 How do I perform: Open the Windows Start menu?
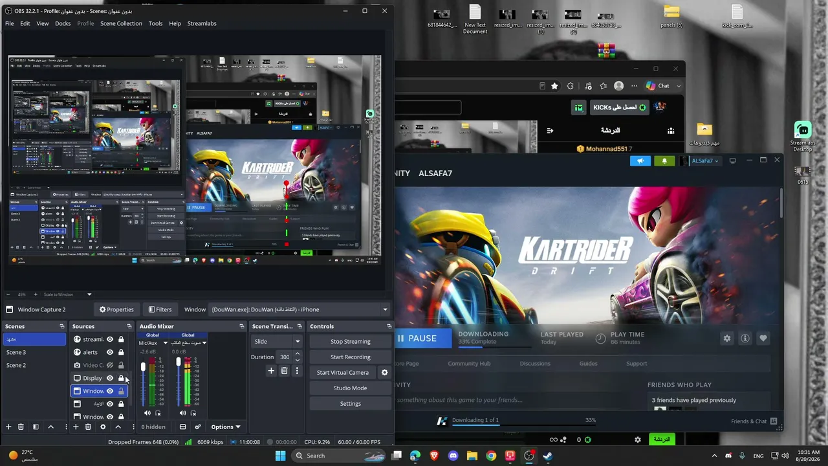click(280, 456)
